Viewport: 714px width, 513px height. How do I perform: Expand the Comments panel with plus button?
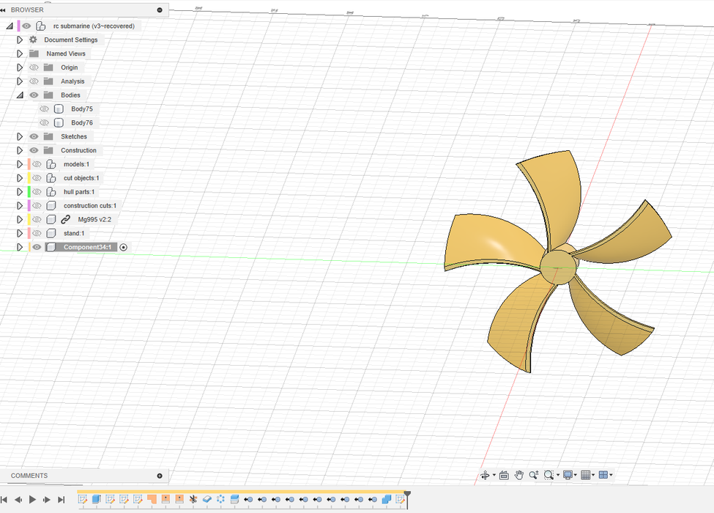click(x=160, y=476)
